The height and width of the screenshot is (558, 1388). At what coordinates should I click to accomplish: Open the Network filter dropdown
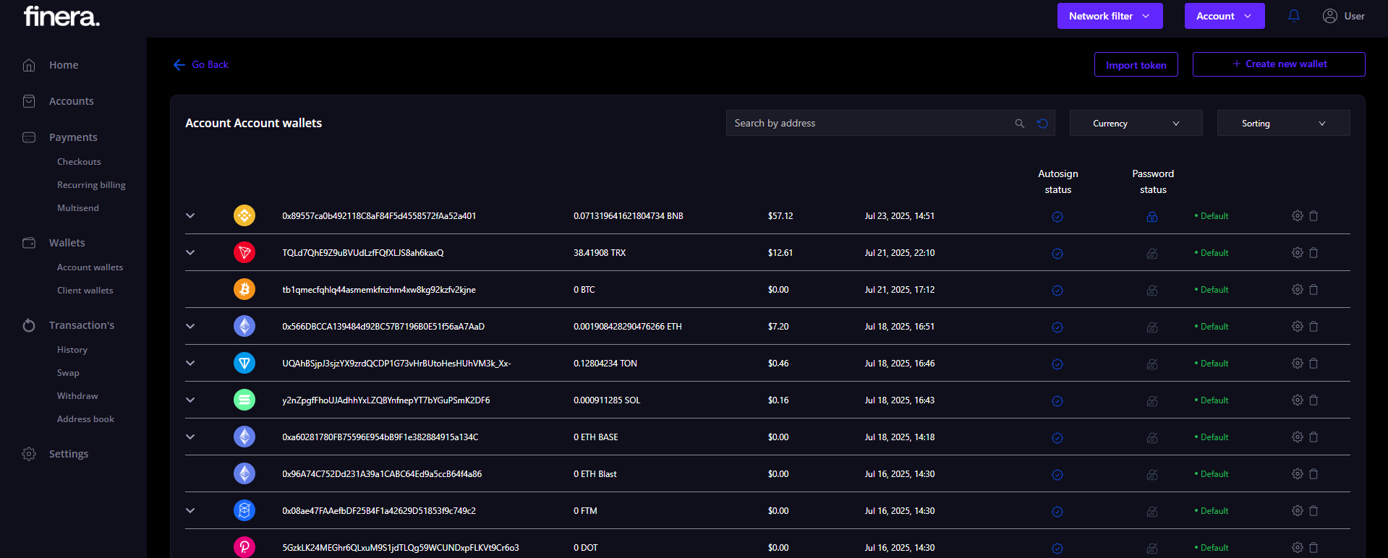point(1110,16)
